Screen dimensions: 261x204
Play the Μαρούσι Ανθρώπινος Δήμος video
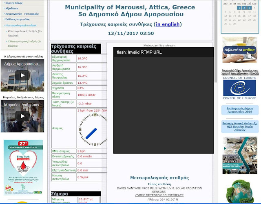[22, 116]
